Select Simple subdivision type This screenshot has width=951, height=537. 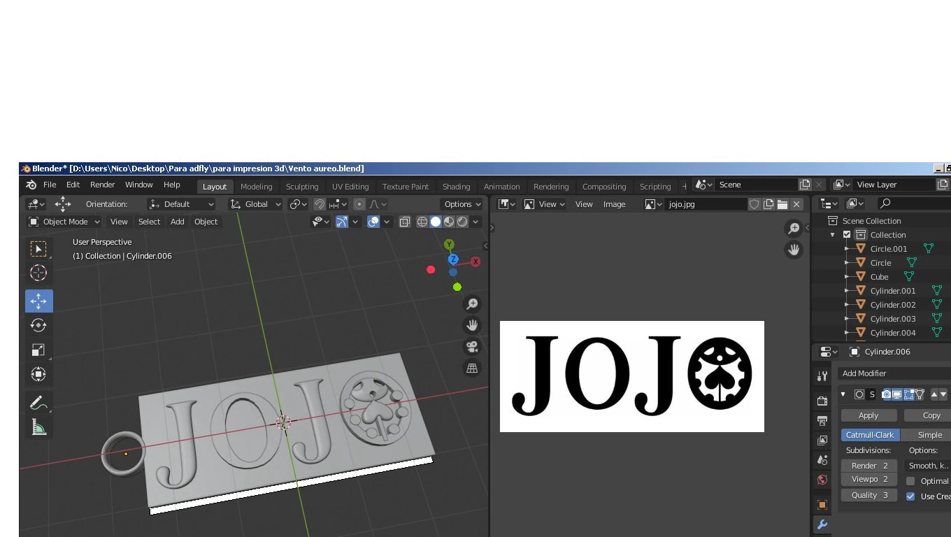click(x=926, y=435)
